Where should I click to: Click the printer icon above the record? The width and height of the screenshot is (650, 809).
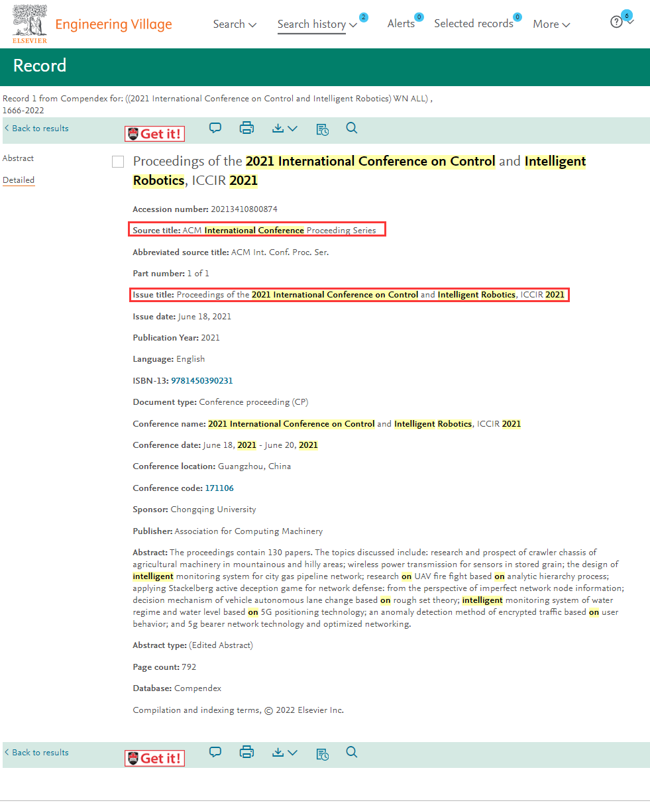[x=247, y=128]
